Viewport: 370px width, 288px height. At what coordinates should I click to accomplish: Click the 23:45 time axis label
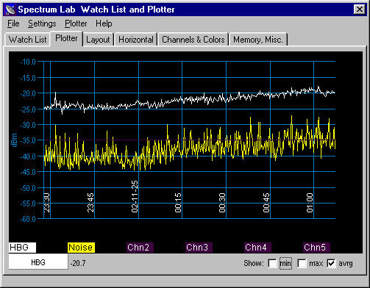coord(90,203)
